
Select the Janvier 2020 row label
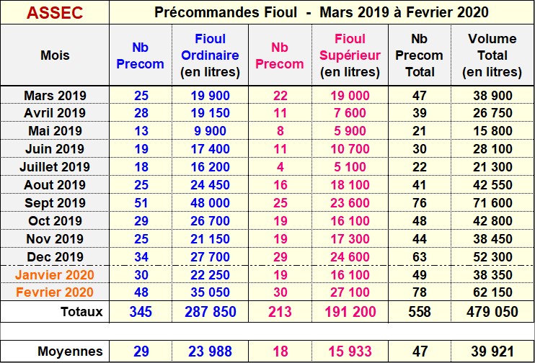click(55, 275)
